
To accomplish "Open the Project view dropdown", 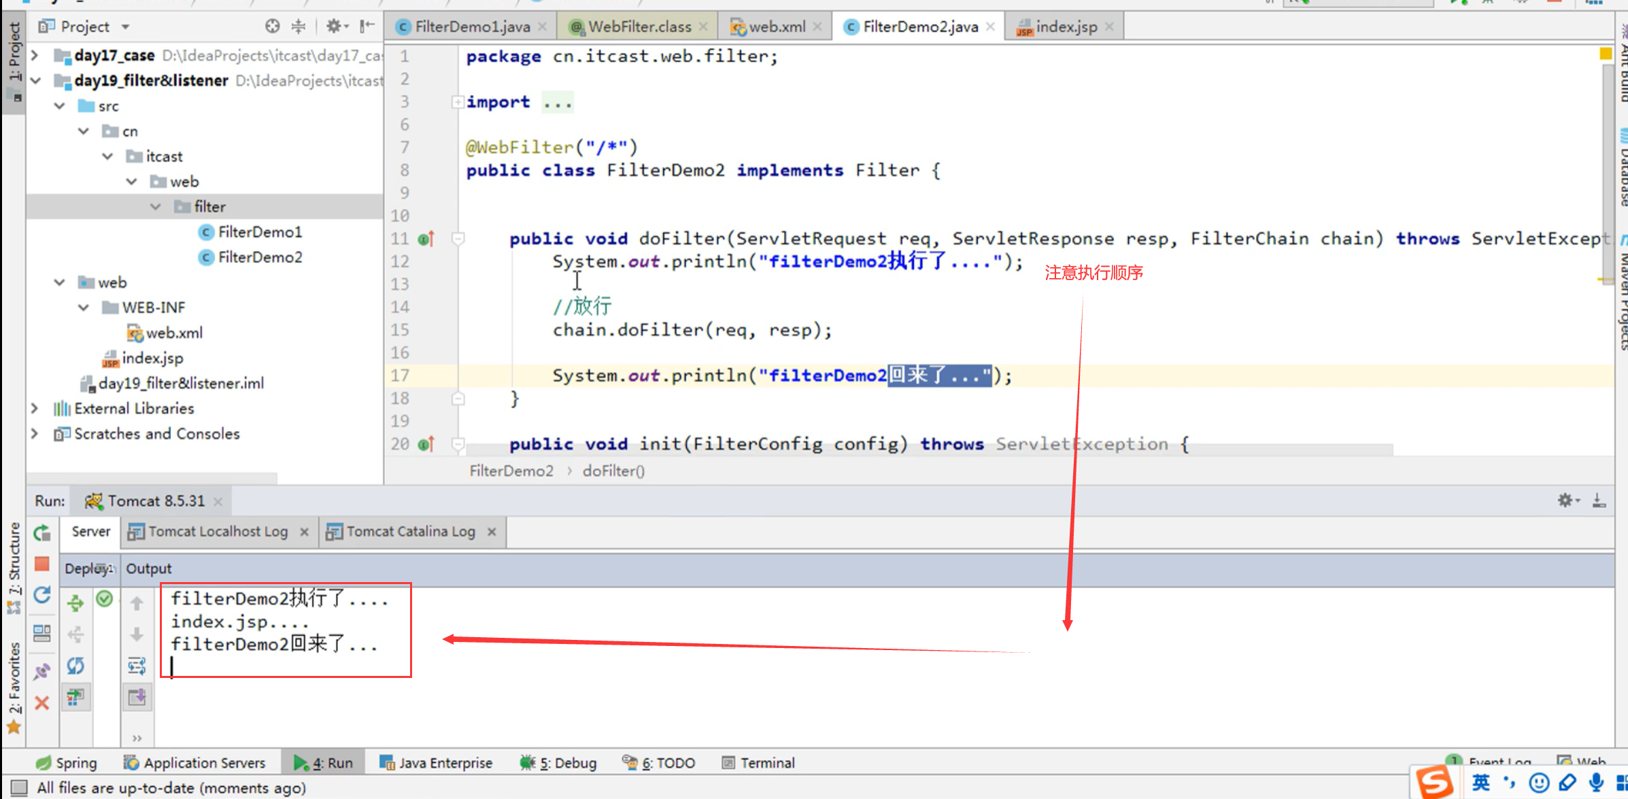I will tap(125, 27).
